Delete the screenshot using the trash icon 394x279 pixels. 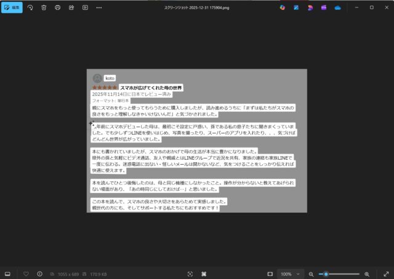coord(44,7)
